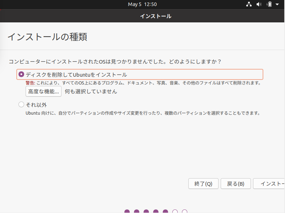Viewport: 285px width, 213px height.
Task: Expand the system menu arrow
Action: 277,4
